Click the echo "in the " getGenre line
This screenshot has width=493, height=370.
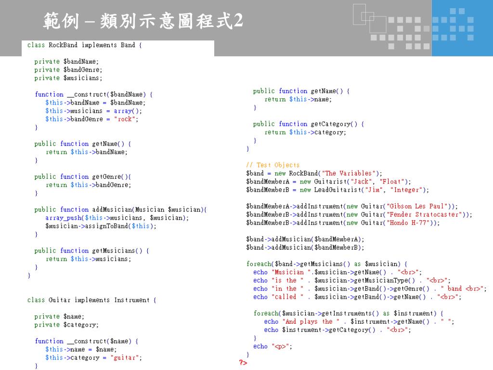point(370,289)
